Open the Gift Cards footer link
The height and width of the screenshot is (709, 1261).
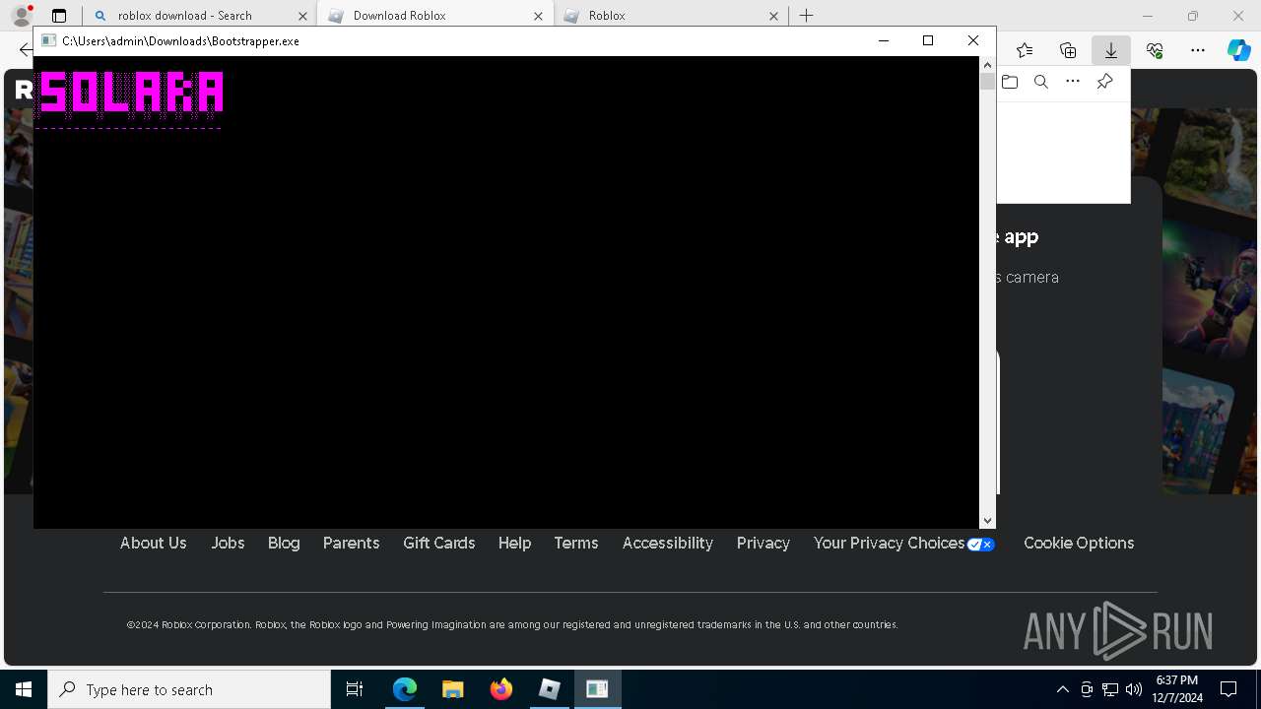coord(438,543)
